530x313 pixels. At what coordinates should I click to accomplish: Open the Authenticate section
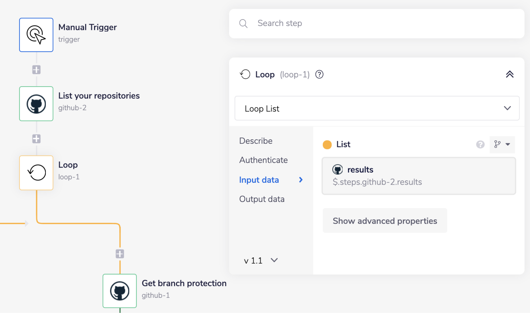(263, 160)
